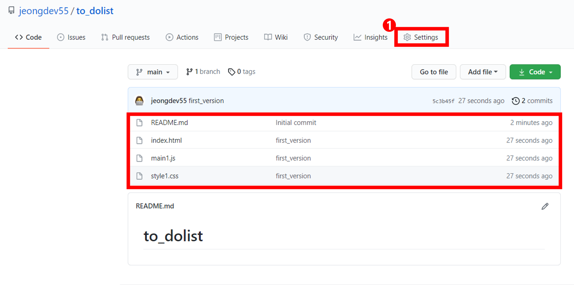Open the index.html file
Screen dimensions: 574x285
pos(166,140)
